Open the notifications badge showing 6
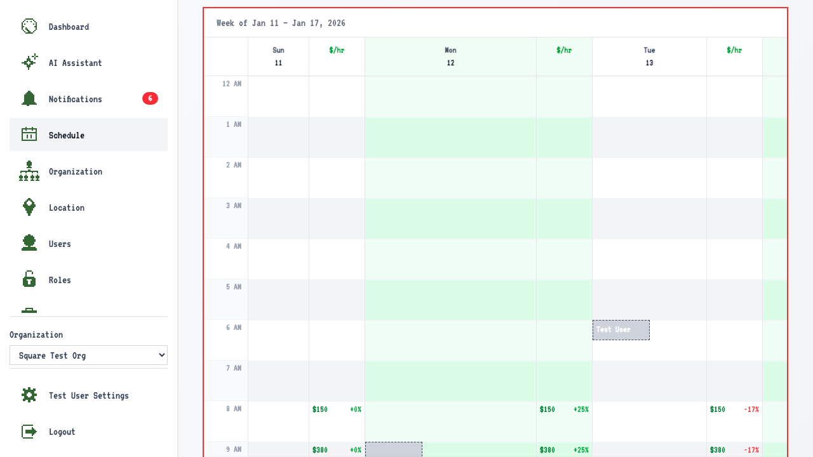Screen dimensions: 813x457 (150, 98)
